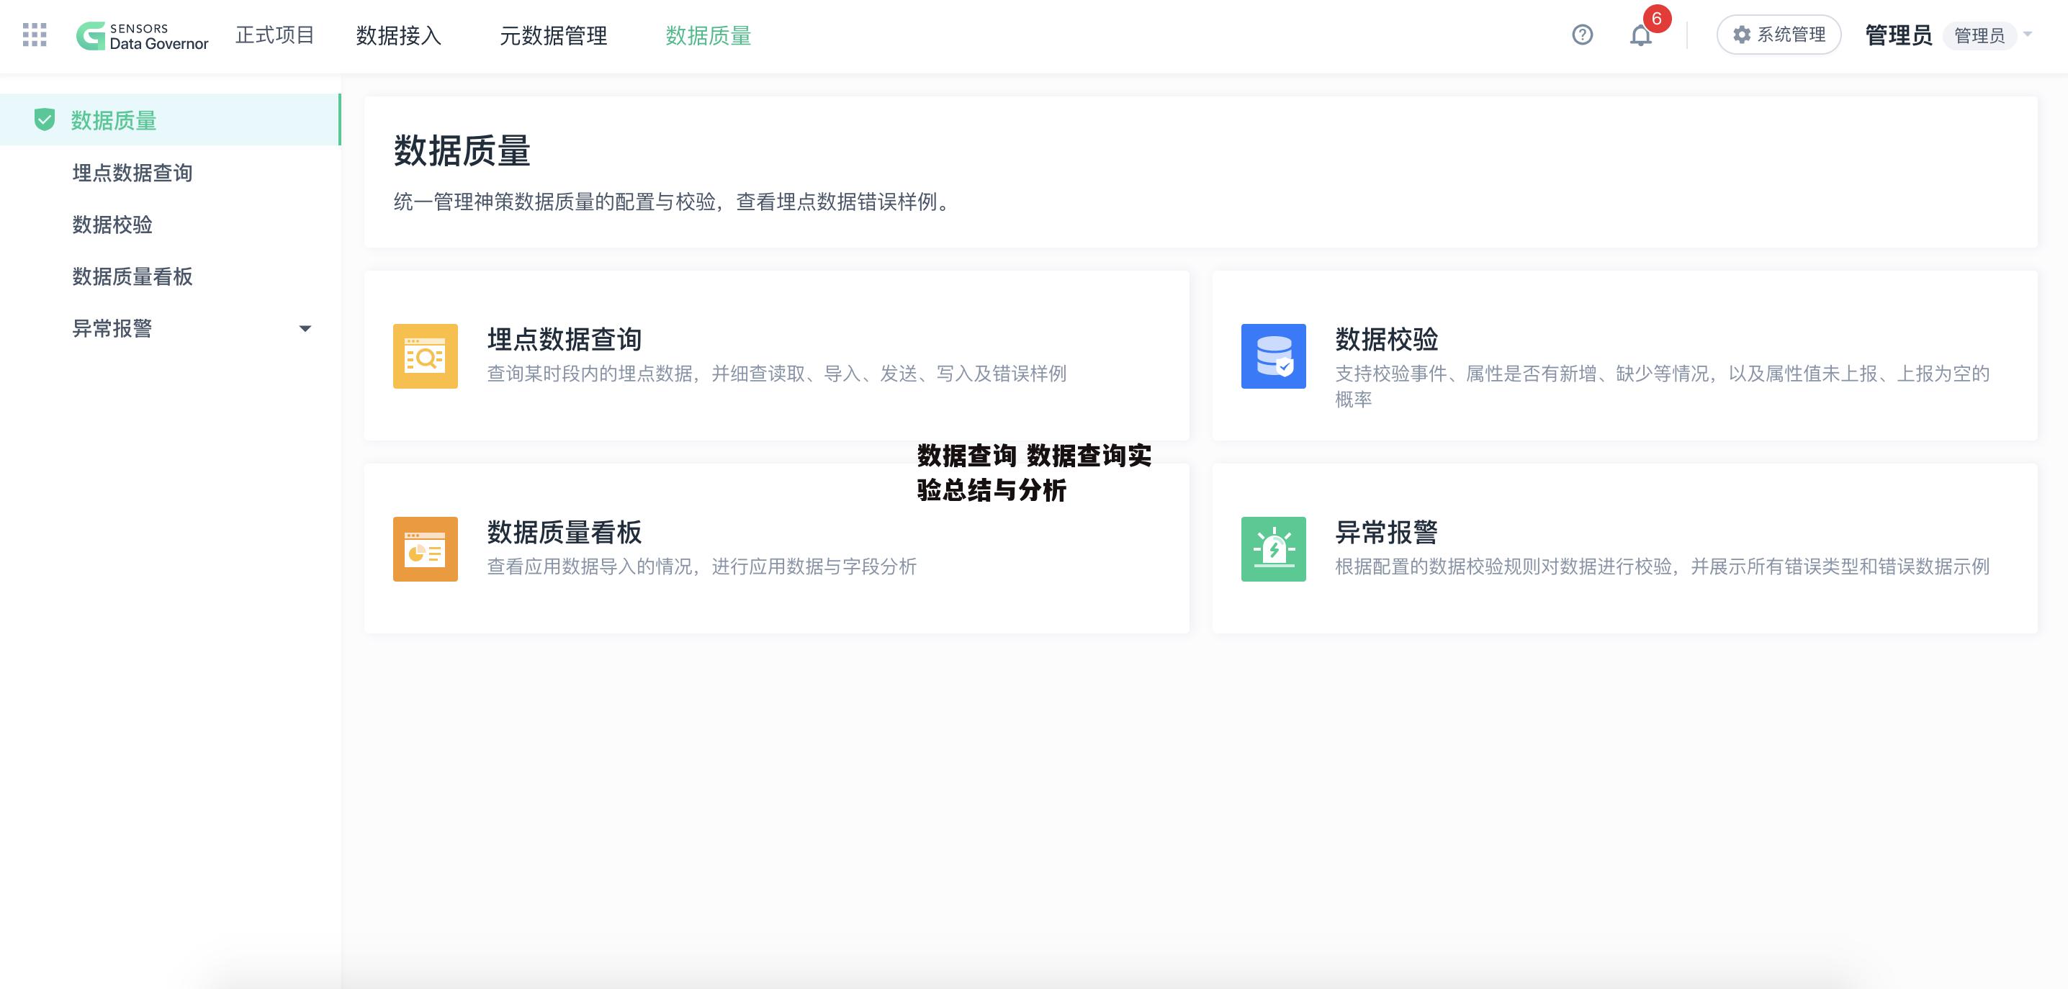
Task: Click the gear icon inside 系统管理
Action: (1741, 35)
